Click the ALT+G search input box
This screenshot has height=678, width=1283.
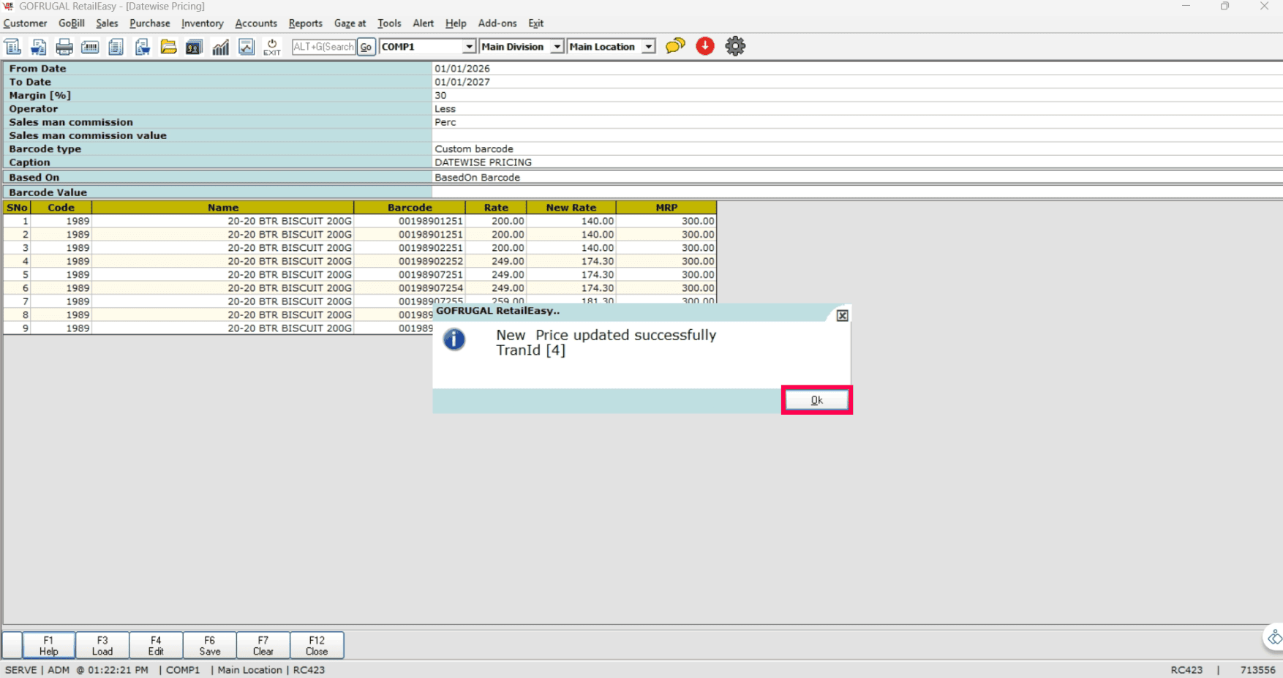(x=323, y=47)
